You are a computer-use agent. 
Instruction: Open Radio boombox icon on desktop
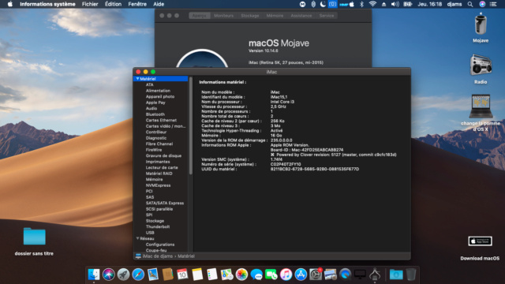point(481,65)
